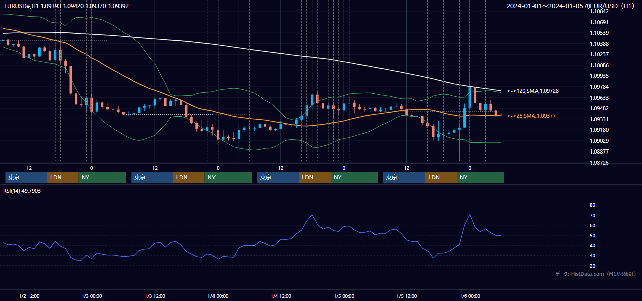642x301 pixels.
Task: Click price axis label 1.10388
Action: click(599, 44)
